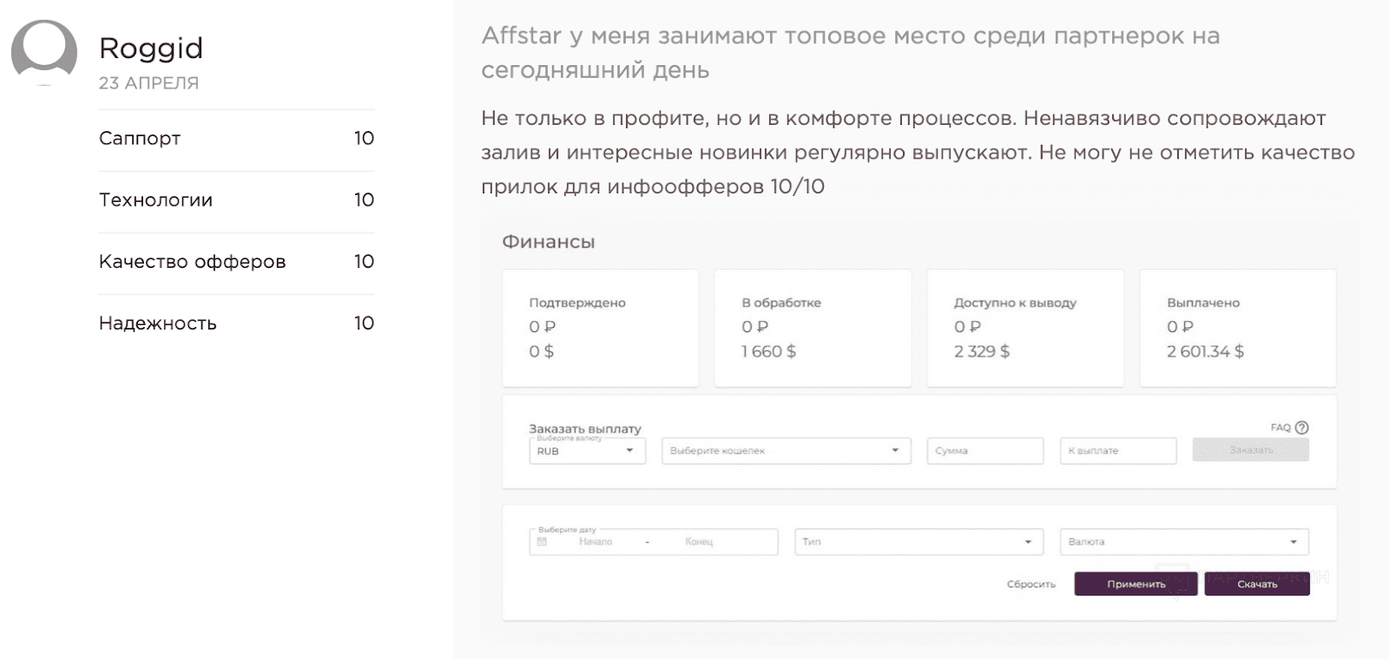This screenshot has width=1389, height=659.
Task: Click the Сбросить link
Action: tap(1031, 584)
